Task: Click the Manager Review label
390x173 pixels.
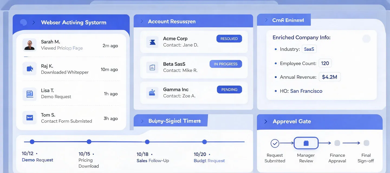Action: [306, 158]
